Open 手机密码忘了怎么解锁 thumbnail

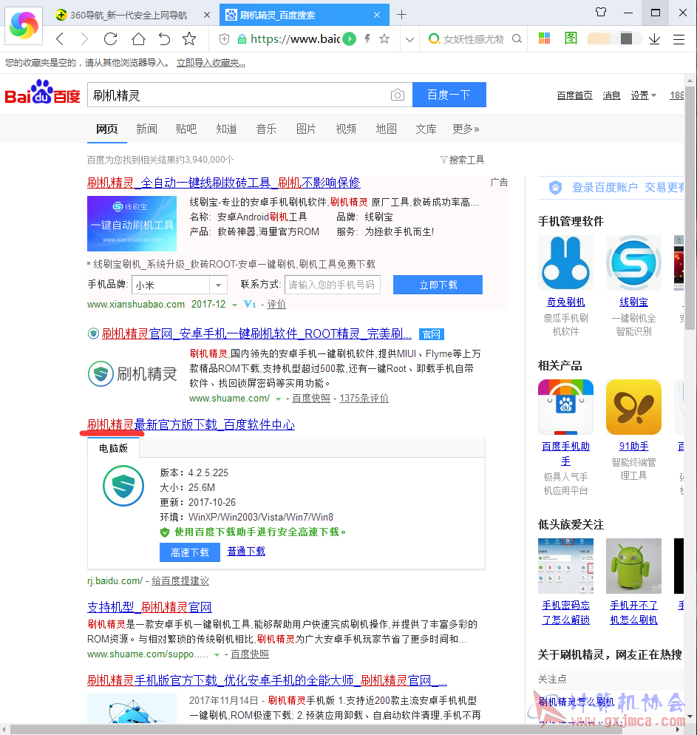tap(566, 566)
